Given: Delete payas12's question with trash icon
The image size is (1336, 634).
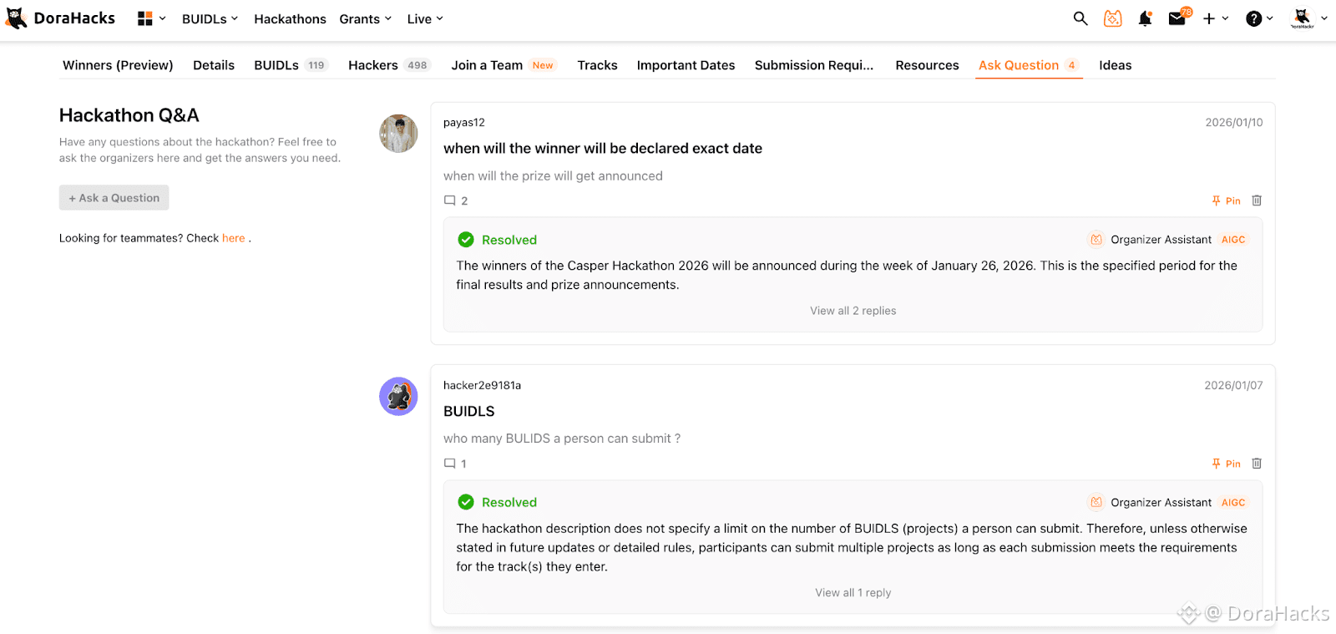Looking at the screenshot, I should [x=1257, y=200].
